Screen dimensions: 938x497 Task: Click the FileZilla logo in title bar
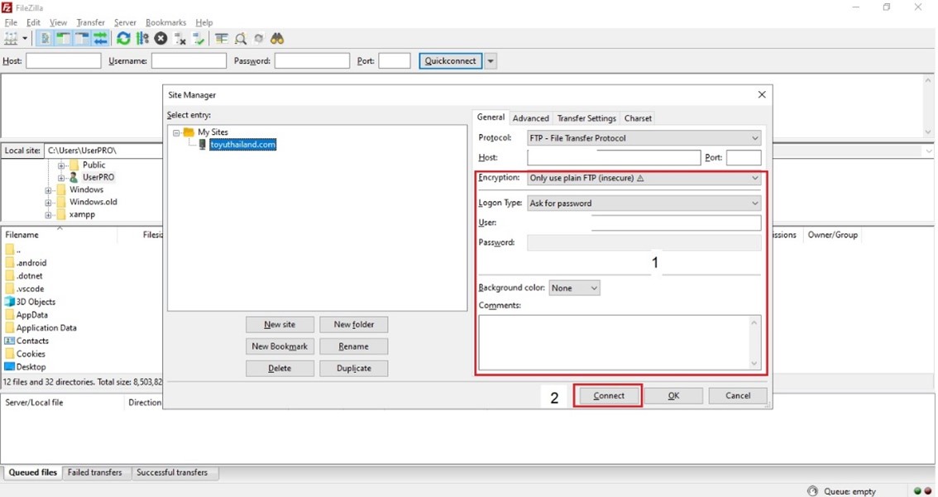7,7
